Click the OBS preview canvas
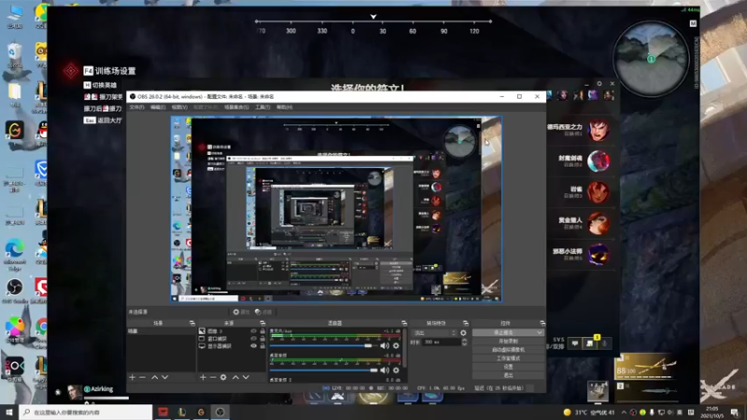The height and width of the screenshot is (420, 747). (336, 209)
